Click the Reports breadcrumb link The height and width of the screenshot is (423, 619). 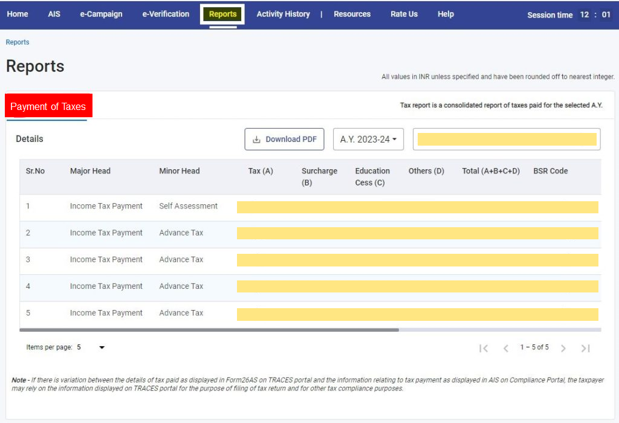pyautogui.click(x=18, y=42)
